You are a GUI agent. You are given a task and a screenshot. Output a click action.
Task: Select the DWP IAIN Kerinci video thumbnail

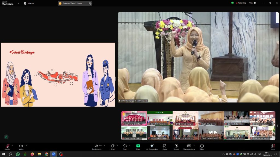pos(211,118)
